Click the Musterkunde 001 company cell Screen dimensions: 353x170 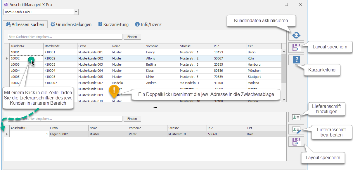point(94,52)
